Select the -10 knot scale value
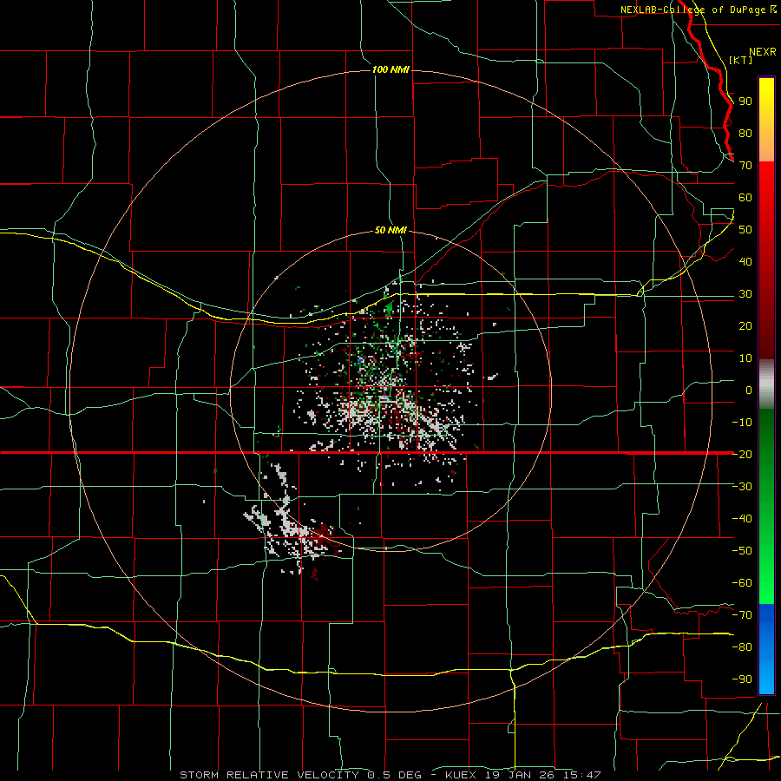Image resolution: width=781 pixels, height=781 pixels. click(742, 423)
